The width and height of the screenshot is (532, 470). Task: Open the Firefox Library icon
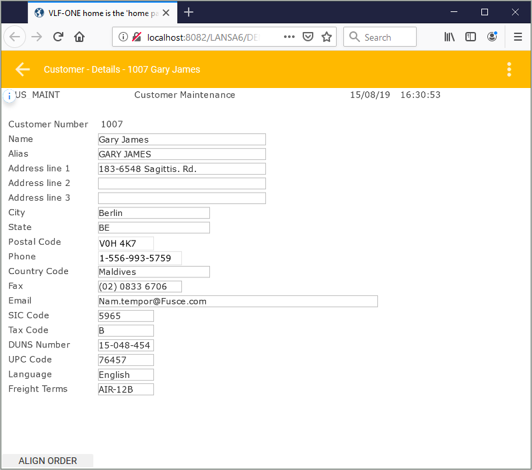coord(449,37)
